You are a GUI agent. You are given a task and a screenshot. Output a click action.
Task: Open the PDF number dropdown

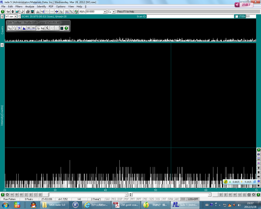pos(105,12)
